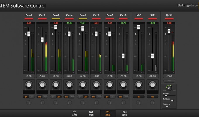Click the Cam4 balance pan knob
The height and width of the screenshot is (117, 199).
pyautogui.click(x=69, y=85)
